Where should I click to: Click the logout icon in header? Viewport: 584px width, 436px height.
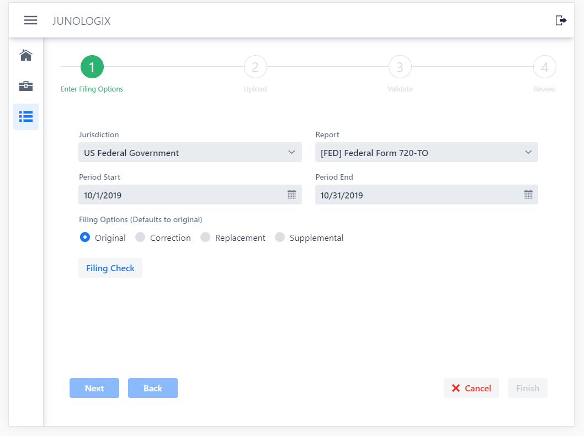click(x=561, y=20)
